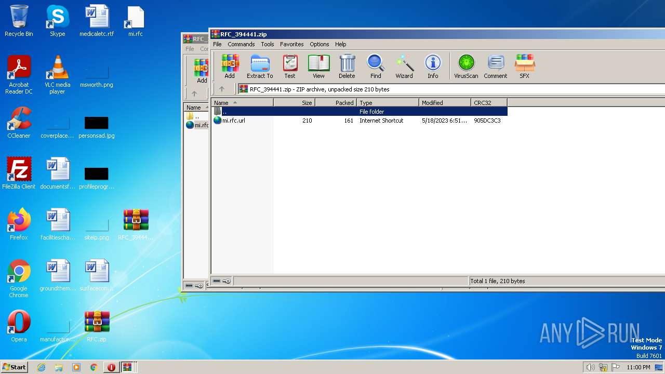Open Internet Explorer from taskbar
665x374 pixels.
pos(42,367)
